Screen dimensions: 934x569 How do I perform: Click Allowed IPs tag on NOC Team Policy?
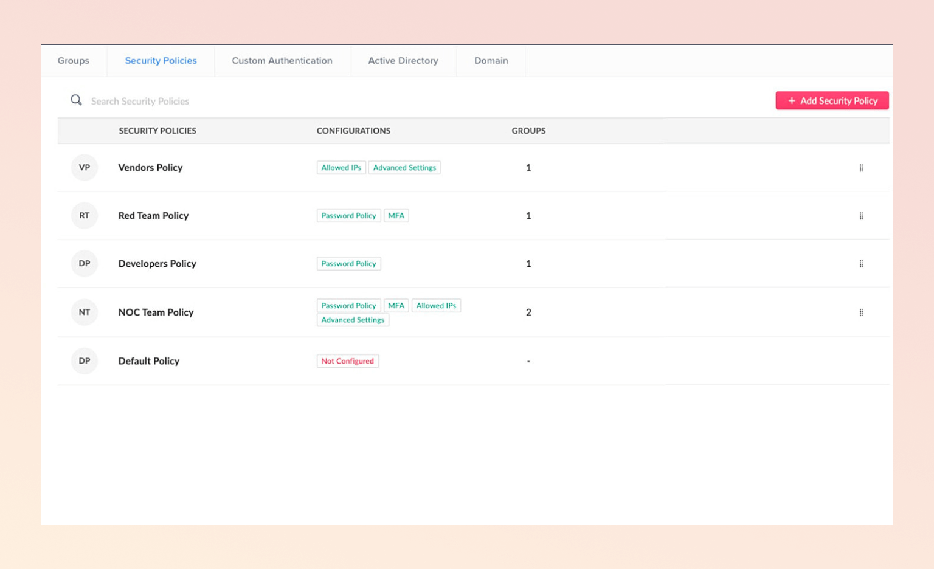point(436,306)
